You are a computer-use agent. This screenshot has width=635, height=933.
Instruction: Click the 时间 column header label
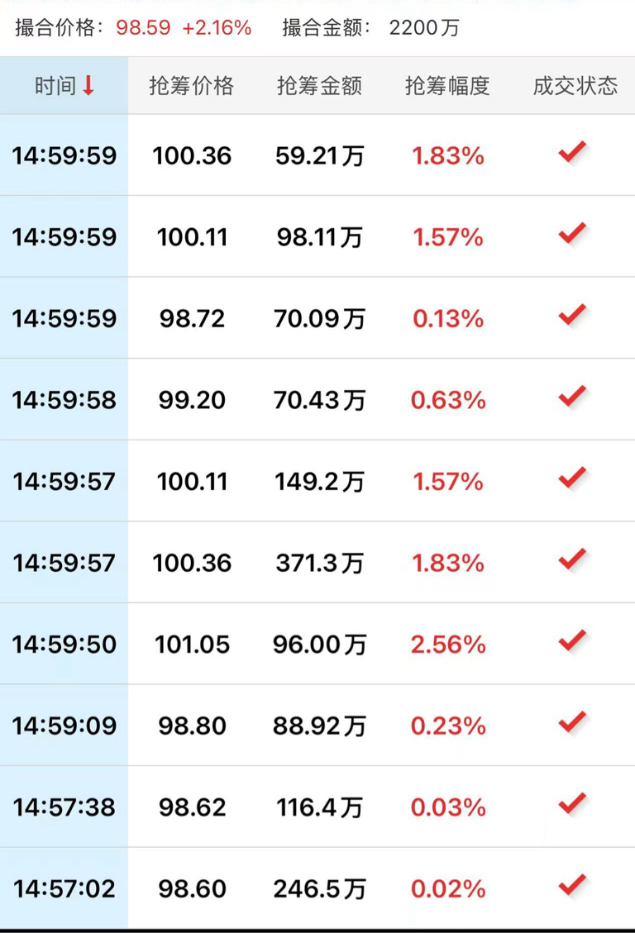click(55, 85)
